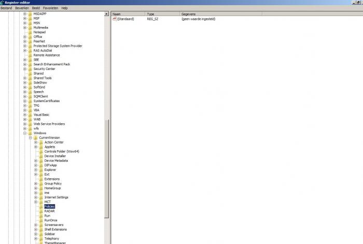Image resolution: width=363 pixels, height=244 pixels.
Task: Click the Sidebar folder icon
Action: tap(41, 234)
